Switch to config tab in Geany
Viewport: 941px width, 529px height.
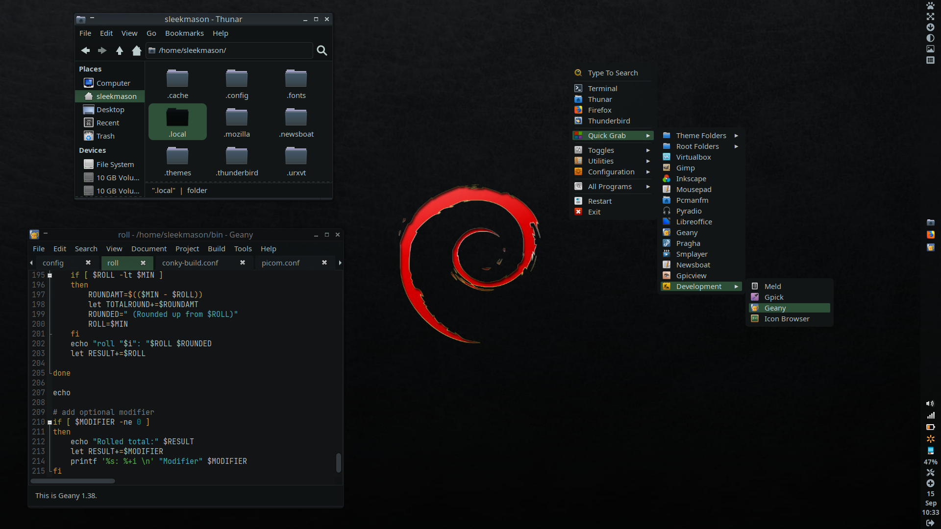(53, 263)
